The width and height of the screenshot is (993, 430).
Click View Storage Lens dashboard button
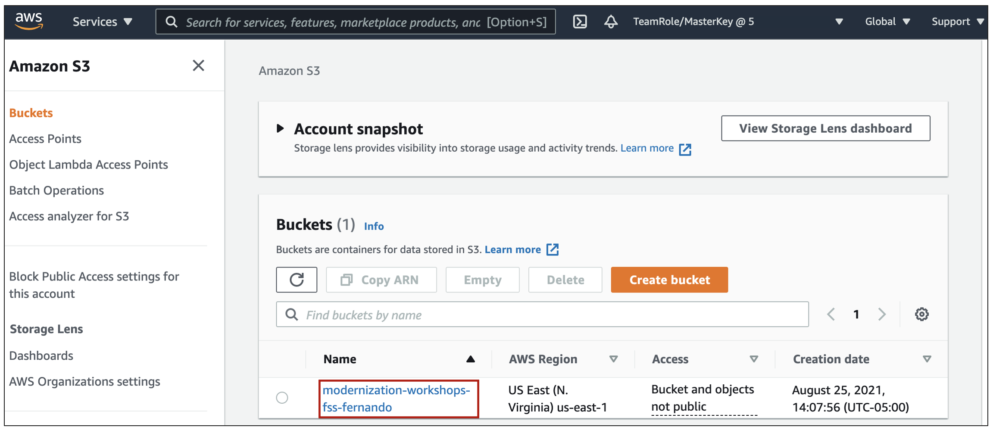pos(825,128)
